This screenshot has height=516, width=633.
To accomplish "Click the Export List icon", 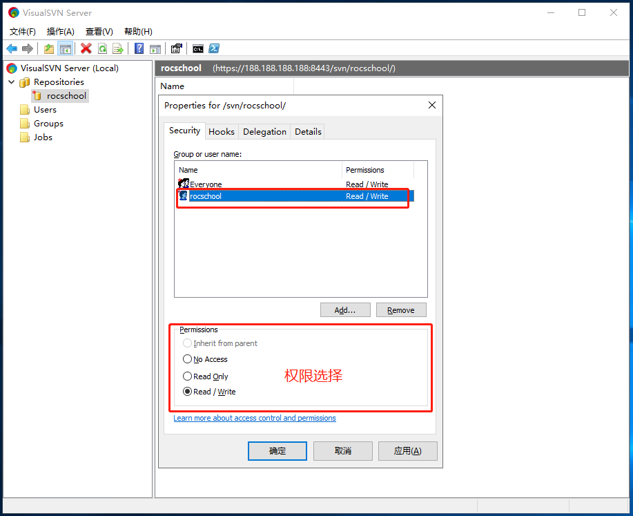I will (118, 49).
